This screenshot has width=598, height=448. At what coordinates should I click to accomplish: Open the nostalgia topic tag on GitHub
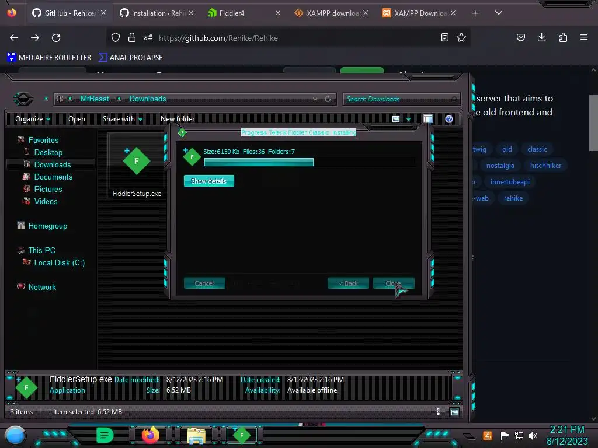point(500,166)
